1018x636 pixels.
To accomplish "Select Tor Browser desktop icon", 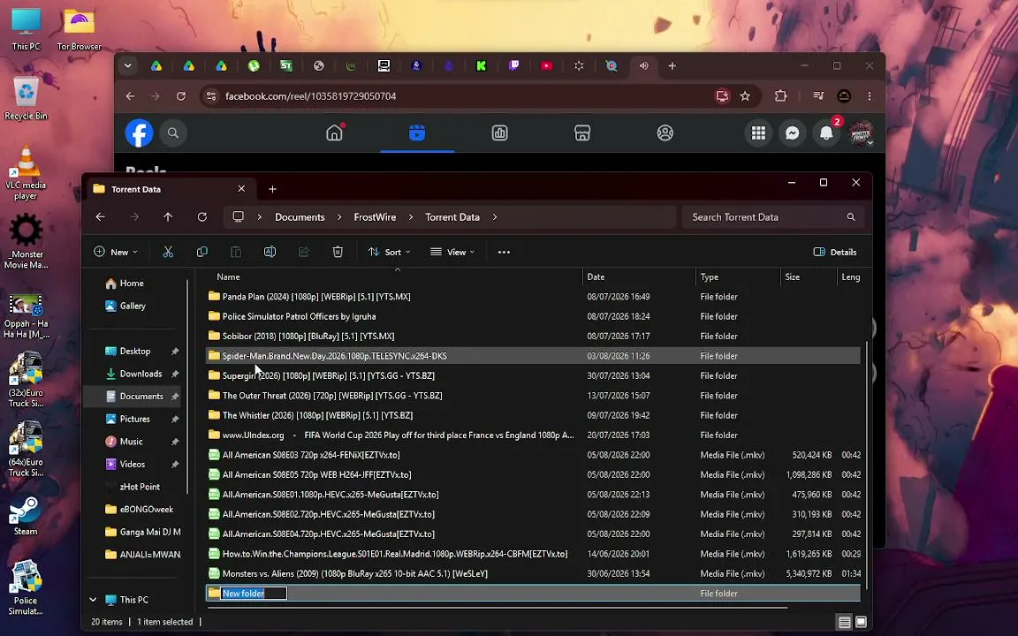I will point(80,29).
